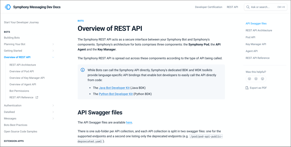Open Start Your Developer Journey

[x=21, y=22]
